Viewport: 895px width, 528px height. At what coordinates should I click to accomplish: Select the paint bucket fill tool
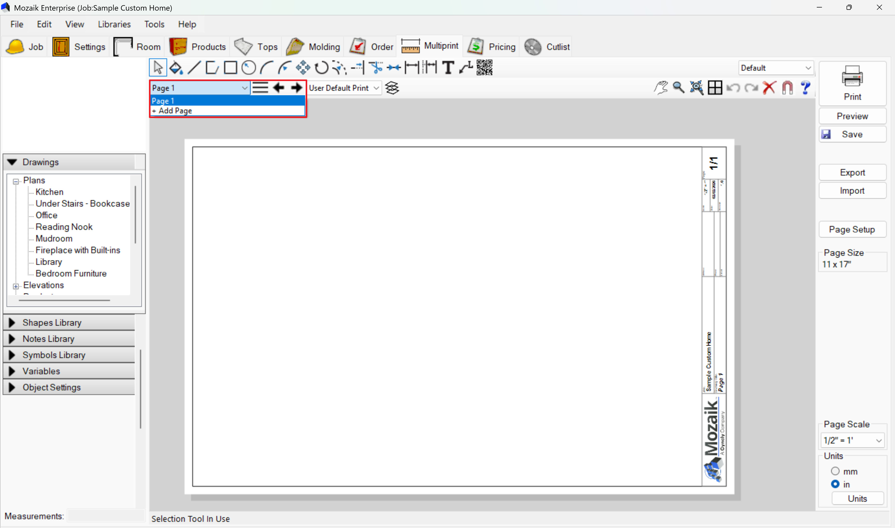pyautogui.click(x=176, y=68)
